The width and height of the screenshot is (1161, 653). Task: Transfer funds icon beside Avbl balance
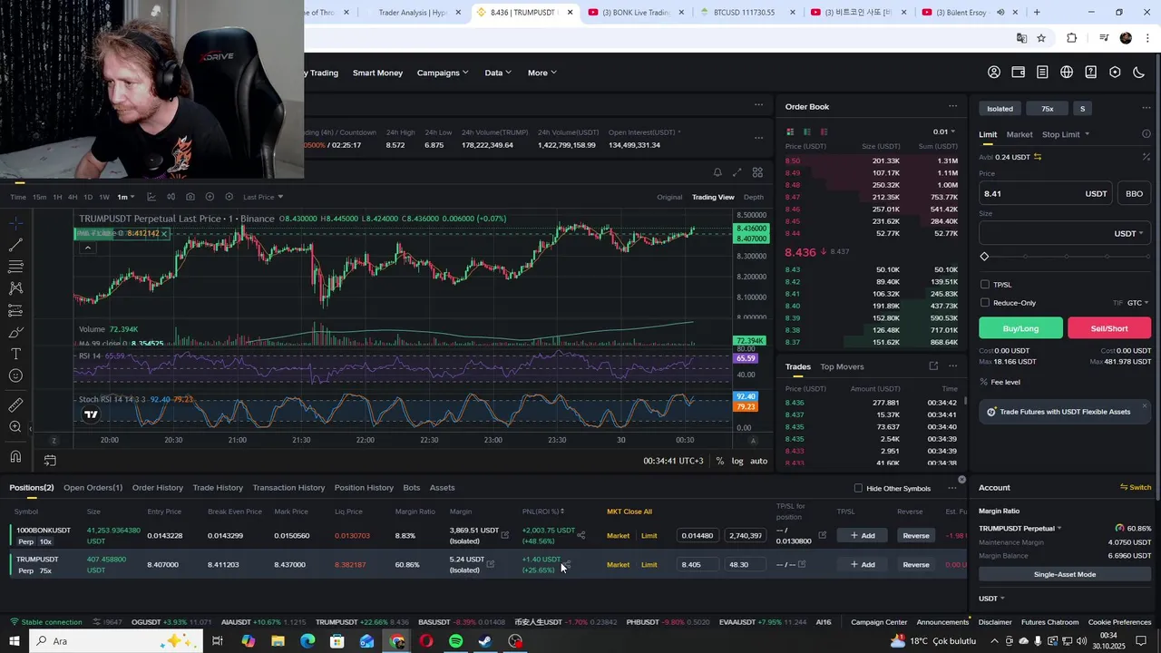coord(1038,157)
